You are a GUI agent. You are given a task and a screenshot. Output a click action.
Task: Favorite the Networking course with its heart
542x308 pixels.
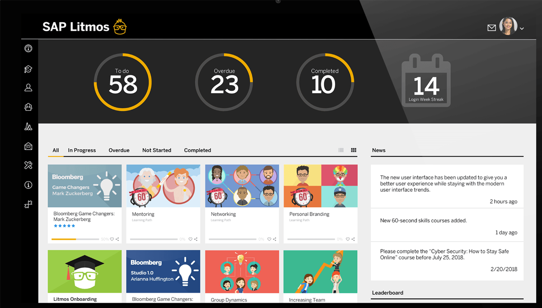point(269,238)
